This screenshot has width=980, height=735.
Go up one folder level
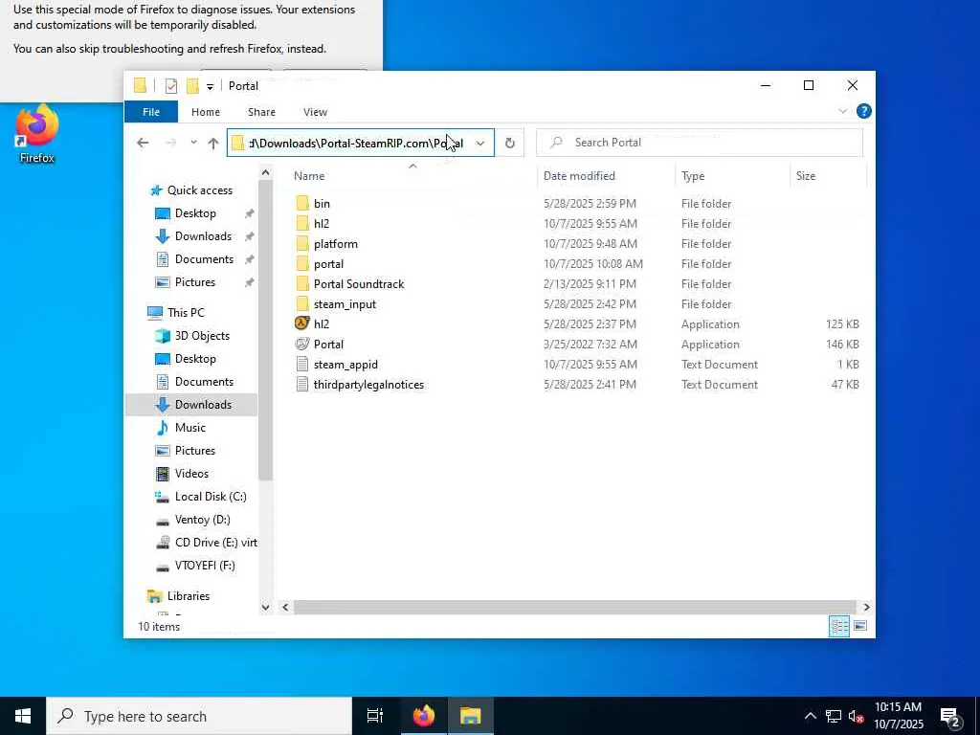click(x=213, y=144)
